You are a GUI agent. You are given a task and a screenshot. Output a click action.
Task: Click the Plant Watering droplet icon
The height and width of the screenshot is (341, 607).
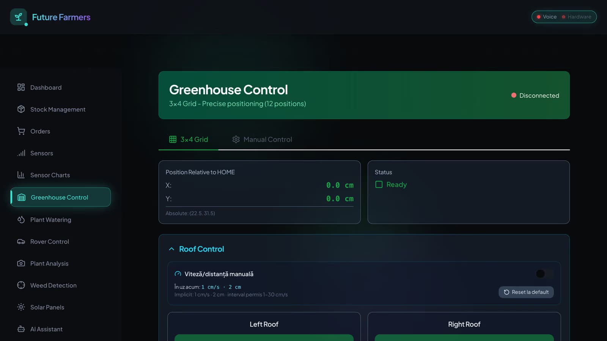[x=21, y=220]
